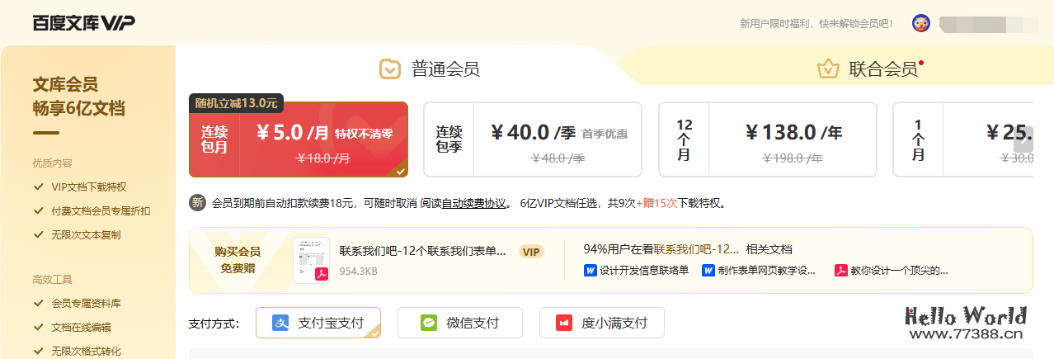This screenshot has height=359, width=1054.
Task: Select the 连续包月 ¥5.0/月 plan
Action: [x=299, y=139]
